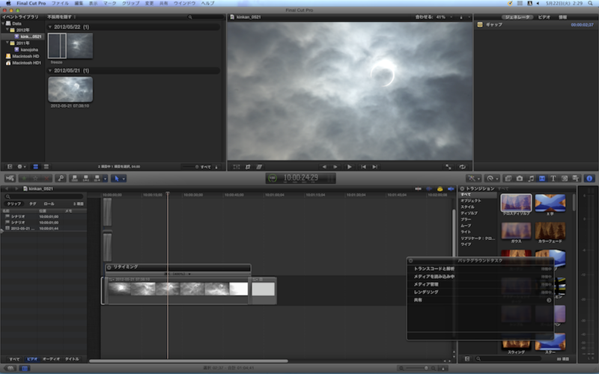The width and height of the screenshot is (599, 374).
Task: Show the effects browser
Action: (x=508, y=178)
